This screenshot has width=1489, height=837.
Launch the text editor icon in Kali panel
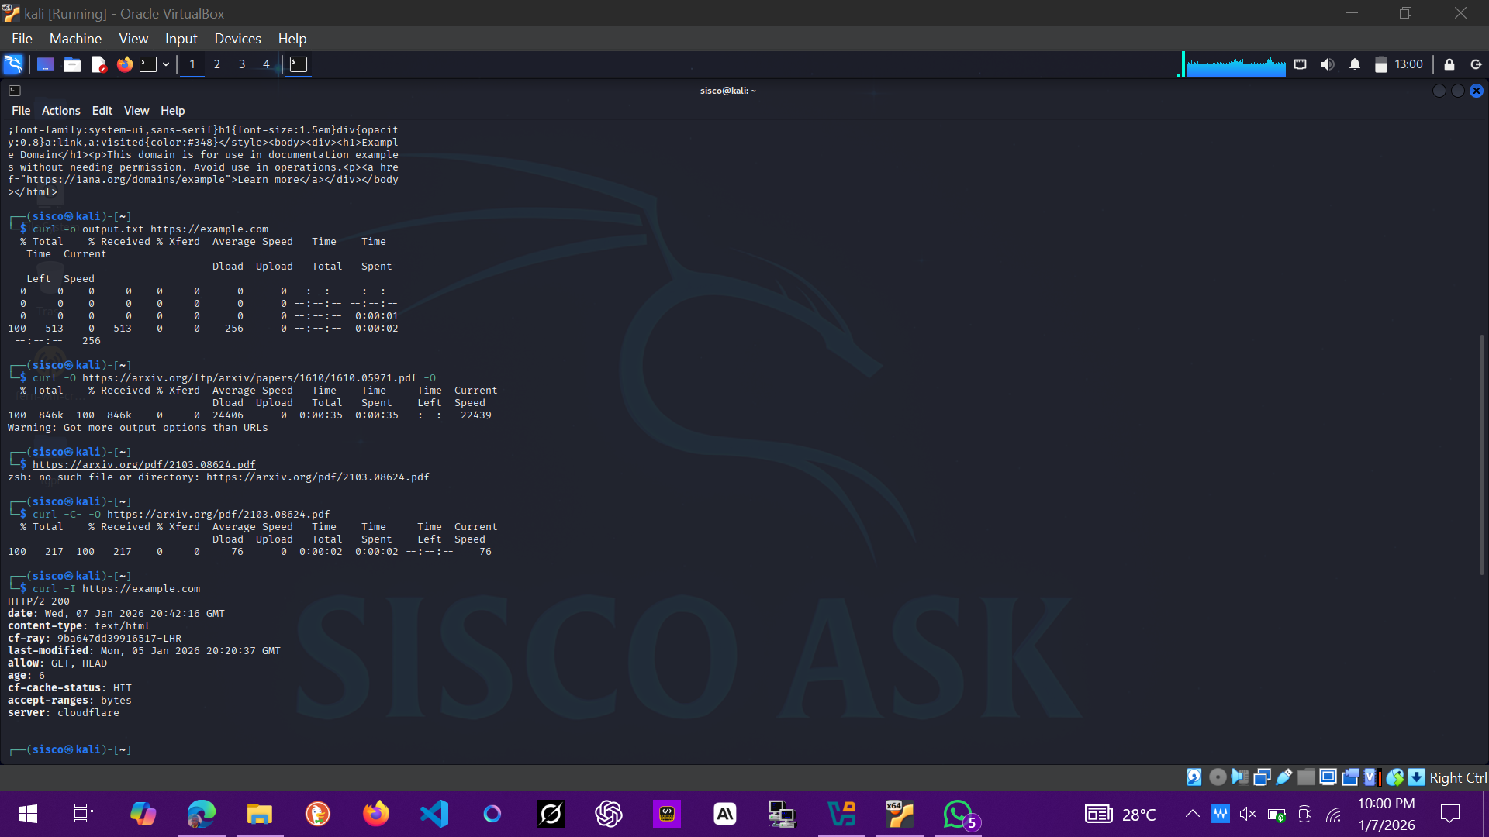98,64
